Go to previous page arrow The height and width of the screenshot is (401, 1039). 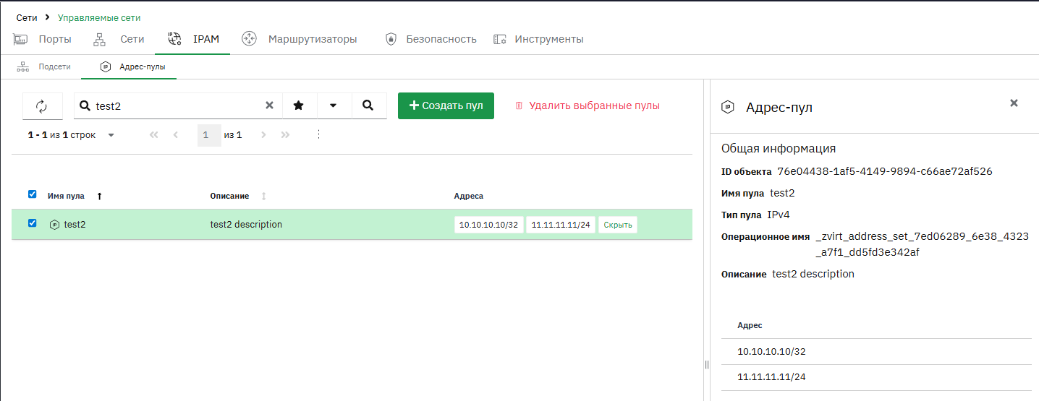[175, 135]
